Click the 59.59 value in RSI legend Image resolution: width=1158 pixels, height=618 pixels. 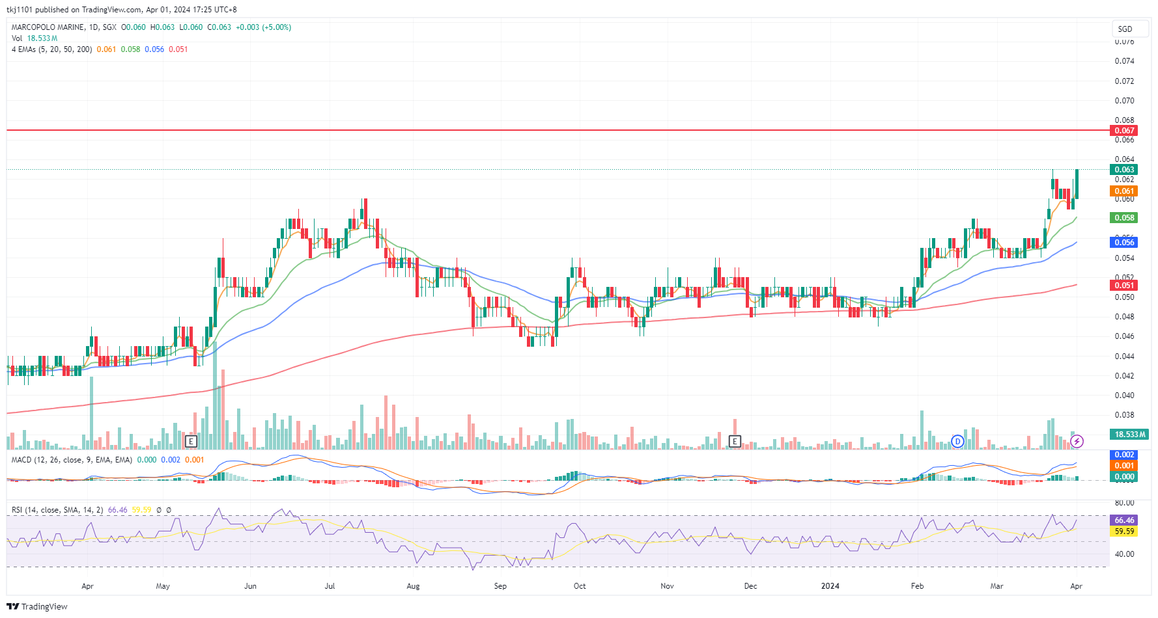tap(141, 510)
